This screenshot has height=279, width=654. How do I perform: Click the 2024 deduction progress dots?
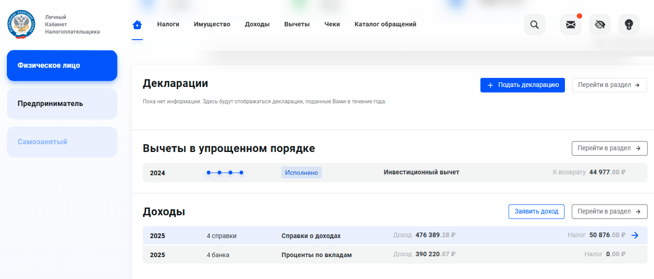tap(225, 172)
